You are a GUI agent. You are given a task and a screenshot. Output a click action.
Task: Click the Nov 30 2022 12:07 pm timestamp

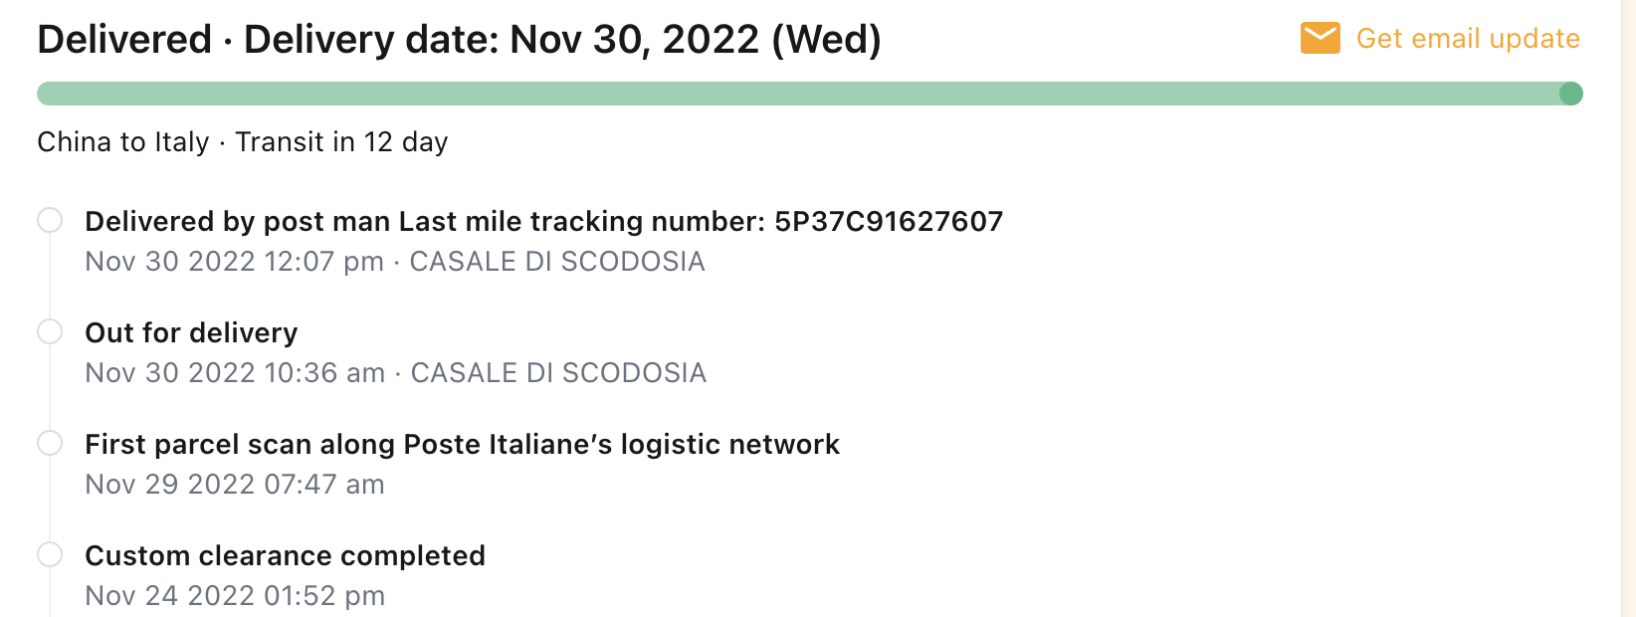tap(234, 262)
